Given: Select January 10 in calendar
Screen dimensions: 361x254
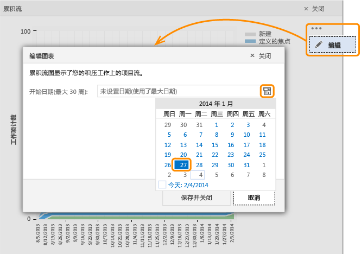Looking at the screenshot, I should coord(246,135).
